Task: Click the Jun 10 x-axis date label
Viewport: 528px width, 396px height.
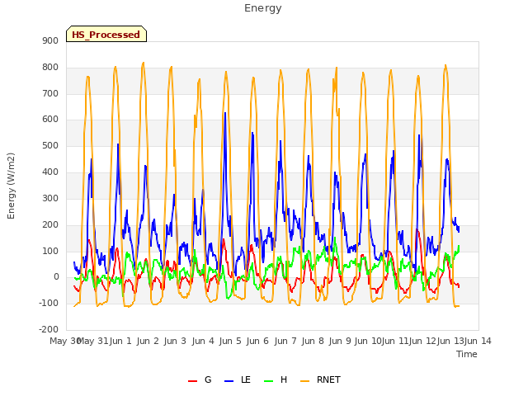Action: (368, 341)
